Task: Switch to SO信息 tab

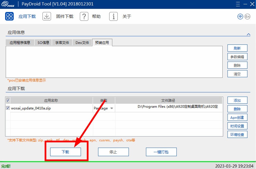Action: [x=43, y=42]
